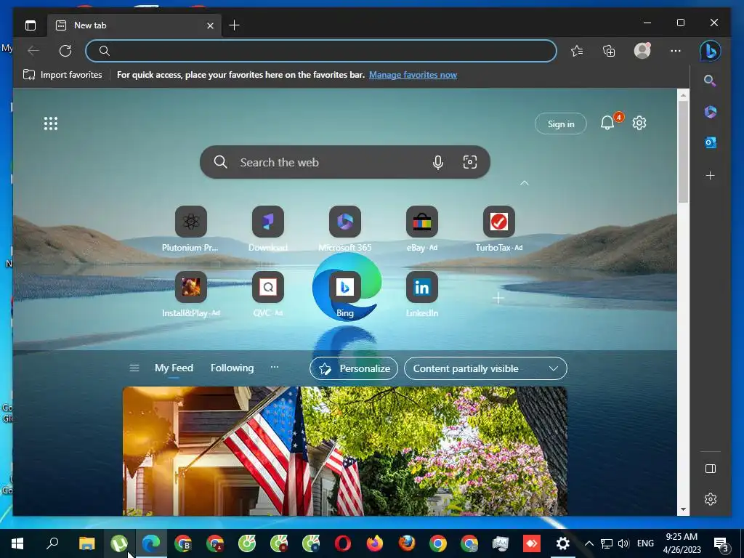Switch to the Following tab

(232, 368)
